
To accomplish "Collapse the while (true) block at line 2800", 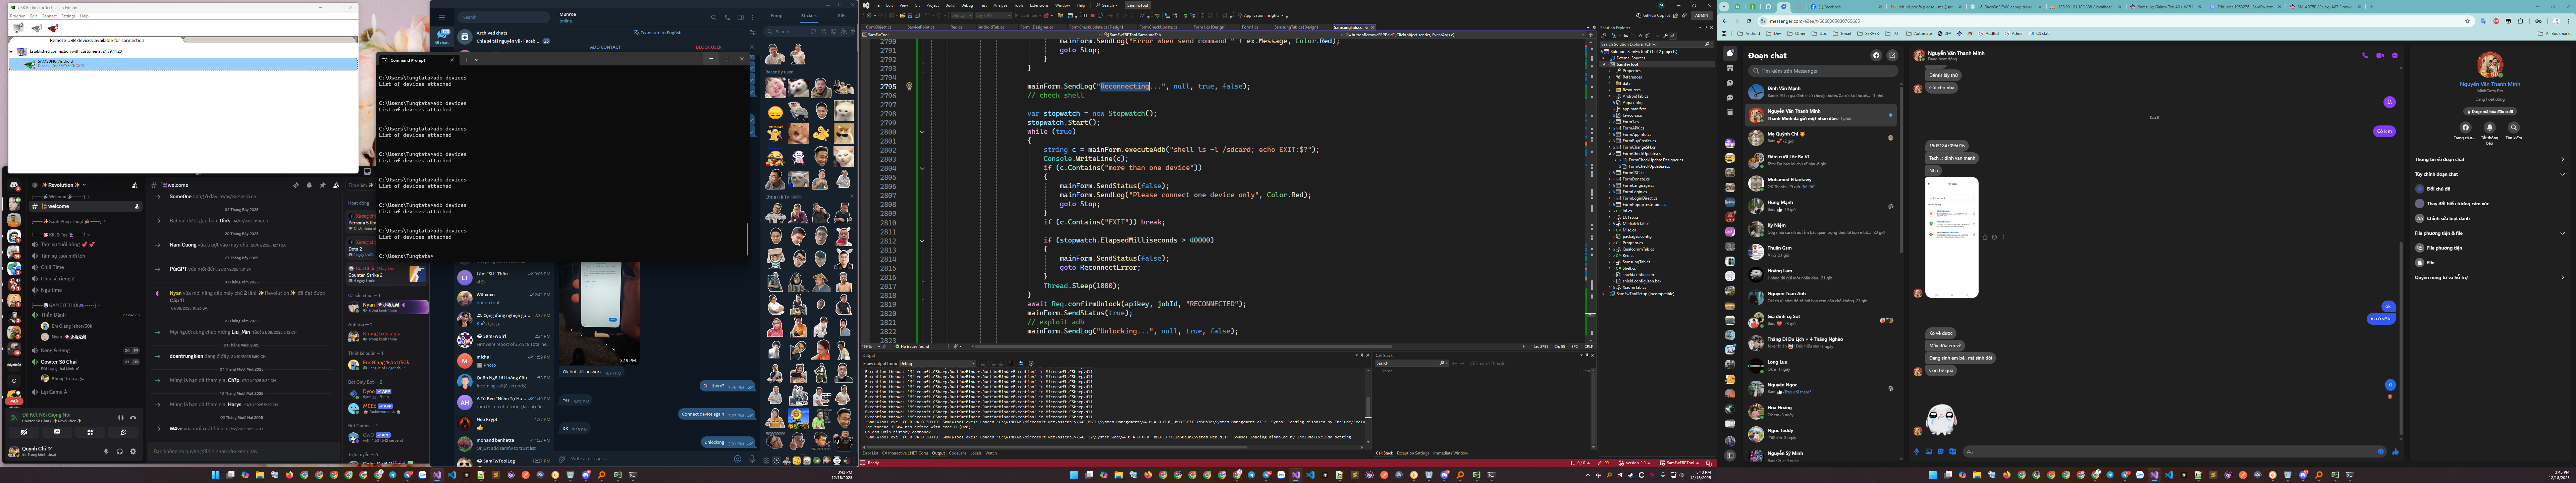I will pos(922,132).
